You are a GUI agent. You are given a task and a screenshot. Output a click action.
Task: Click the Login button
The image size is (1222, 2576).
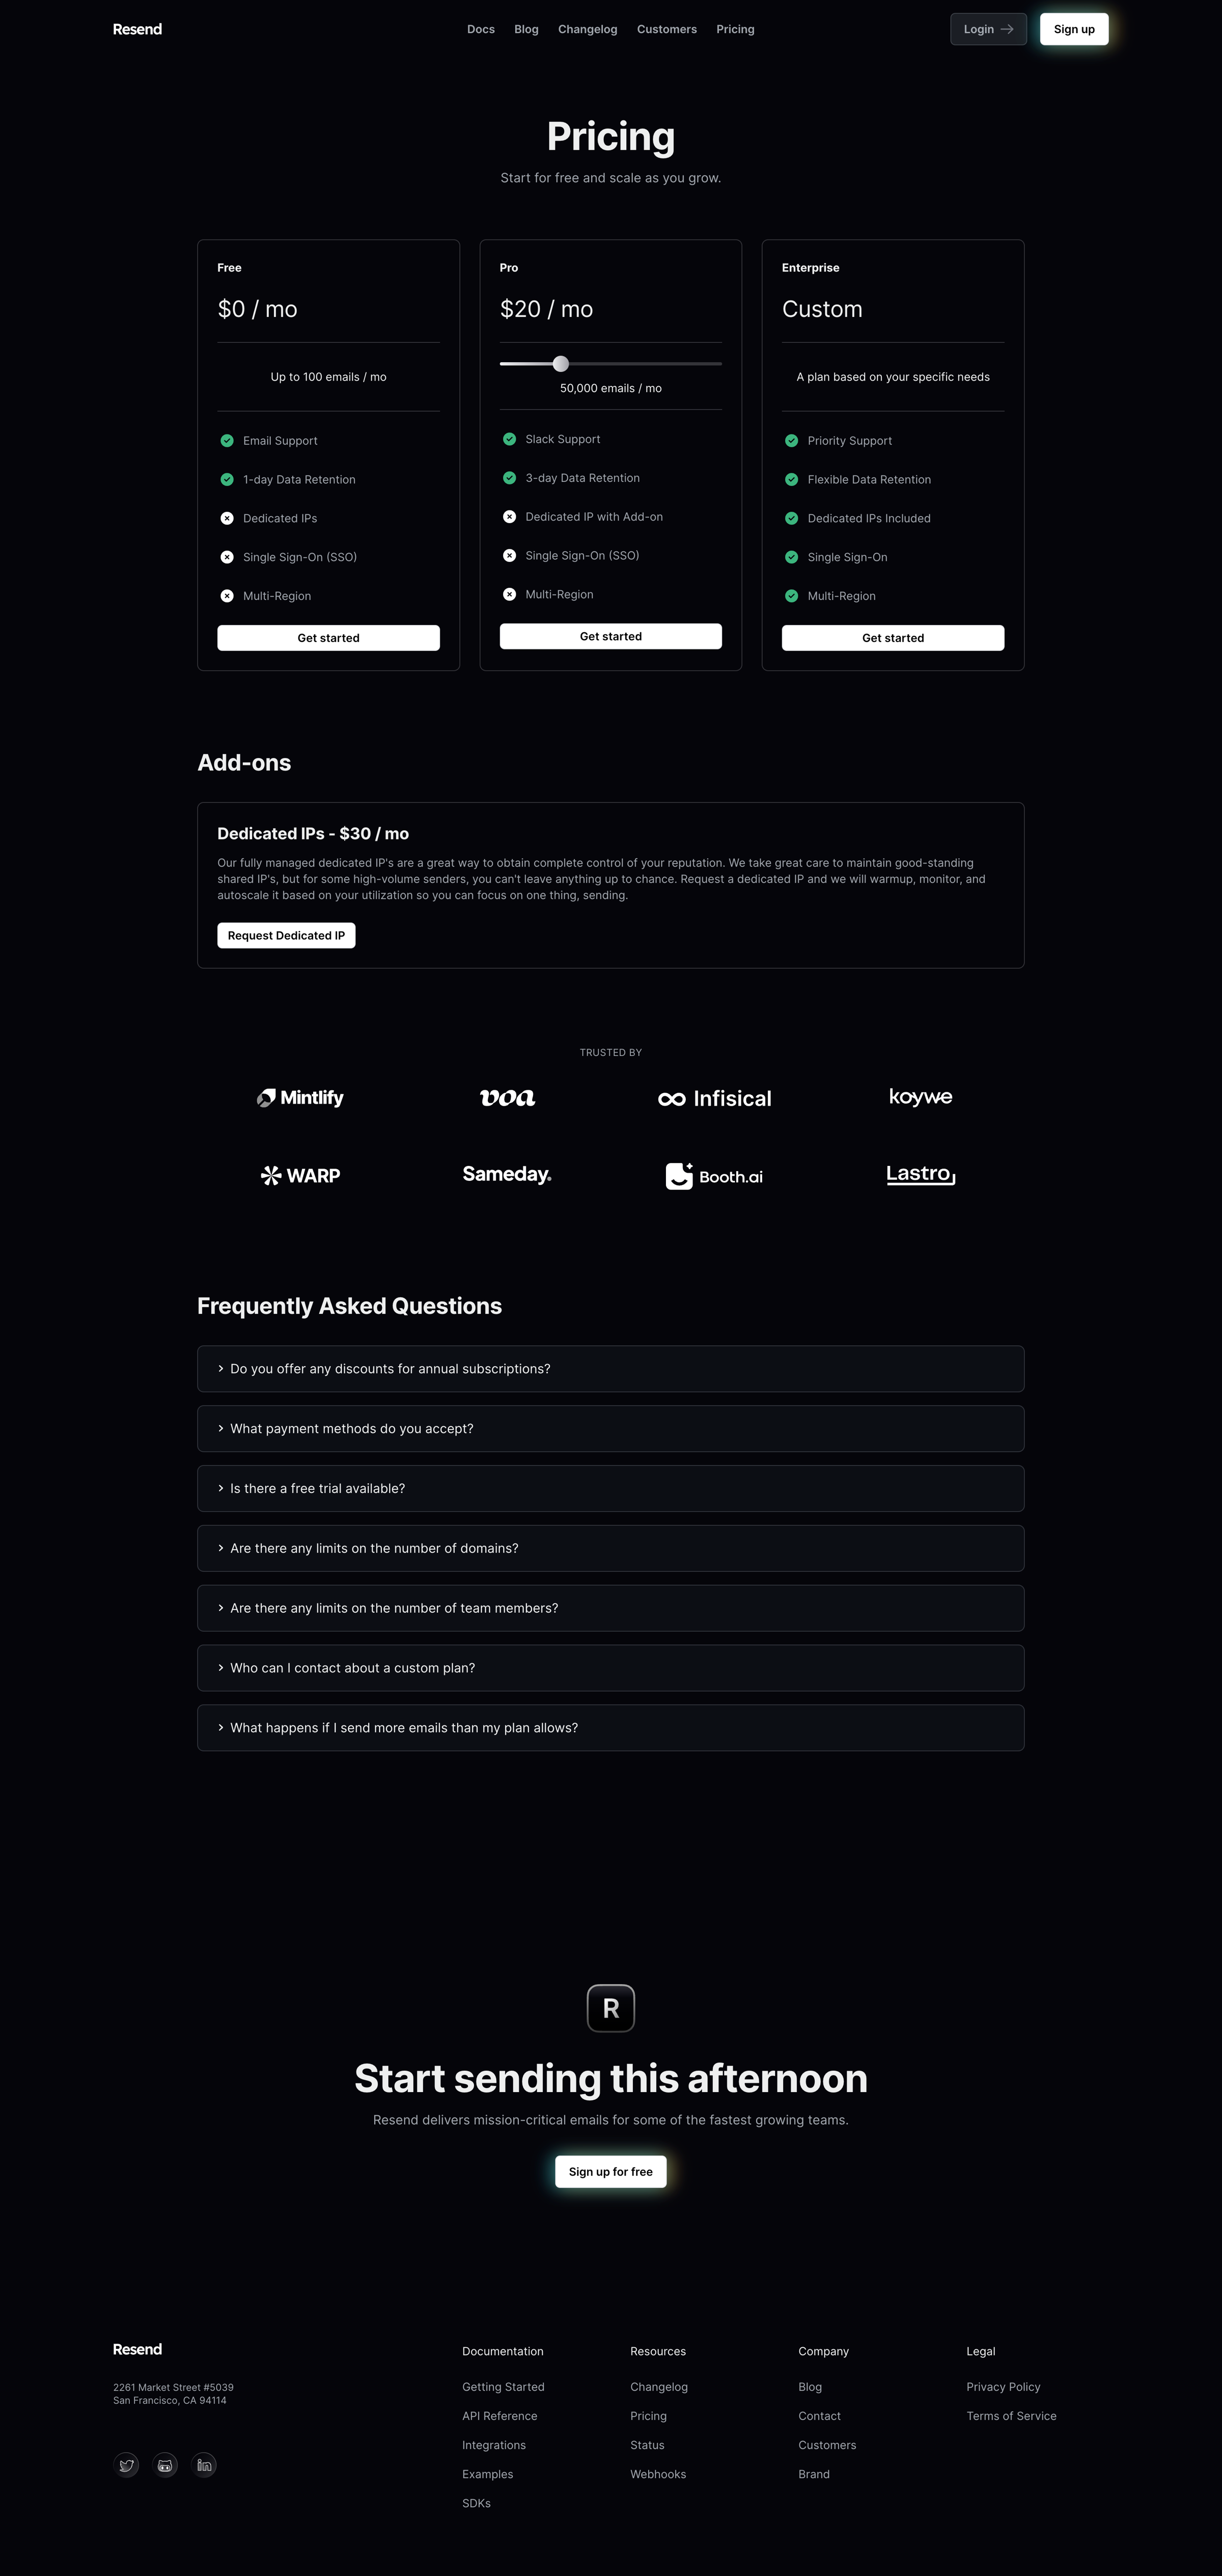pos(988,29)
